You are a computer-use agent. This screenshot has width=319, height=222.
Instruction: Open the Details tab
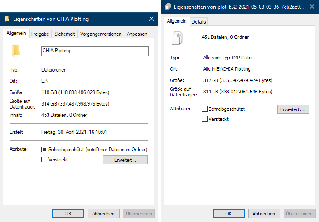(199, 22)
